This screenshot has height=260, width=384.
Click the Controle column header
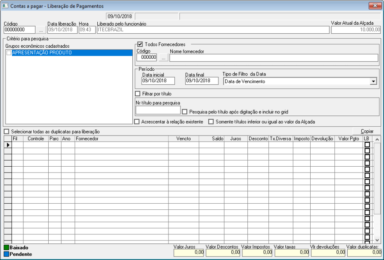[36, 139]
